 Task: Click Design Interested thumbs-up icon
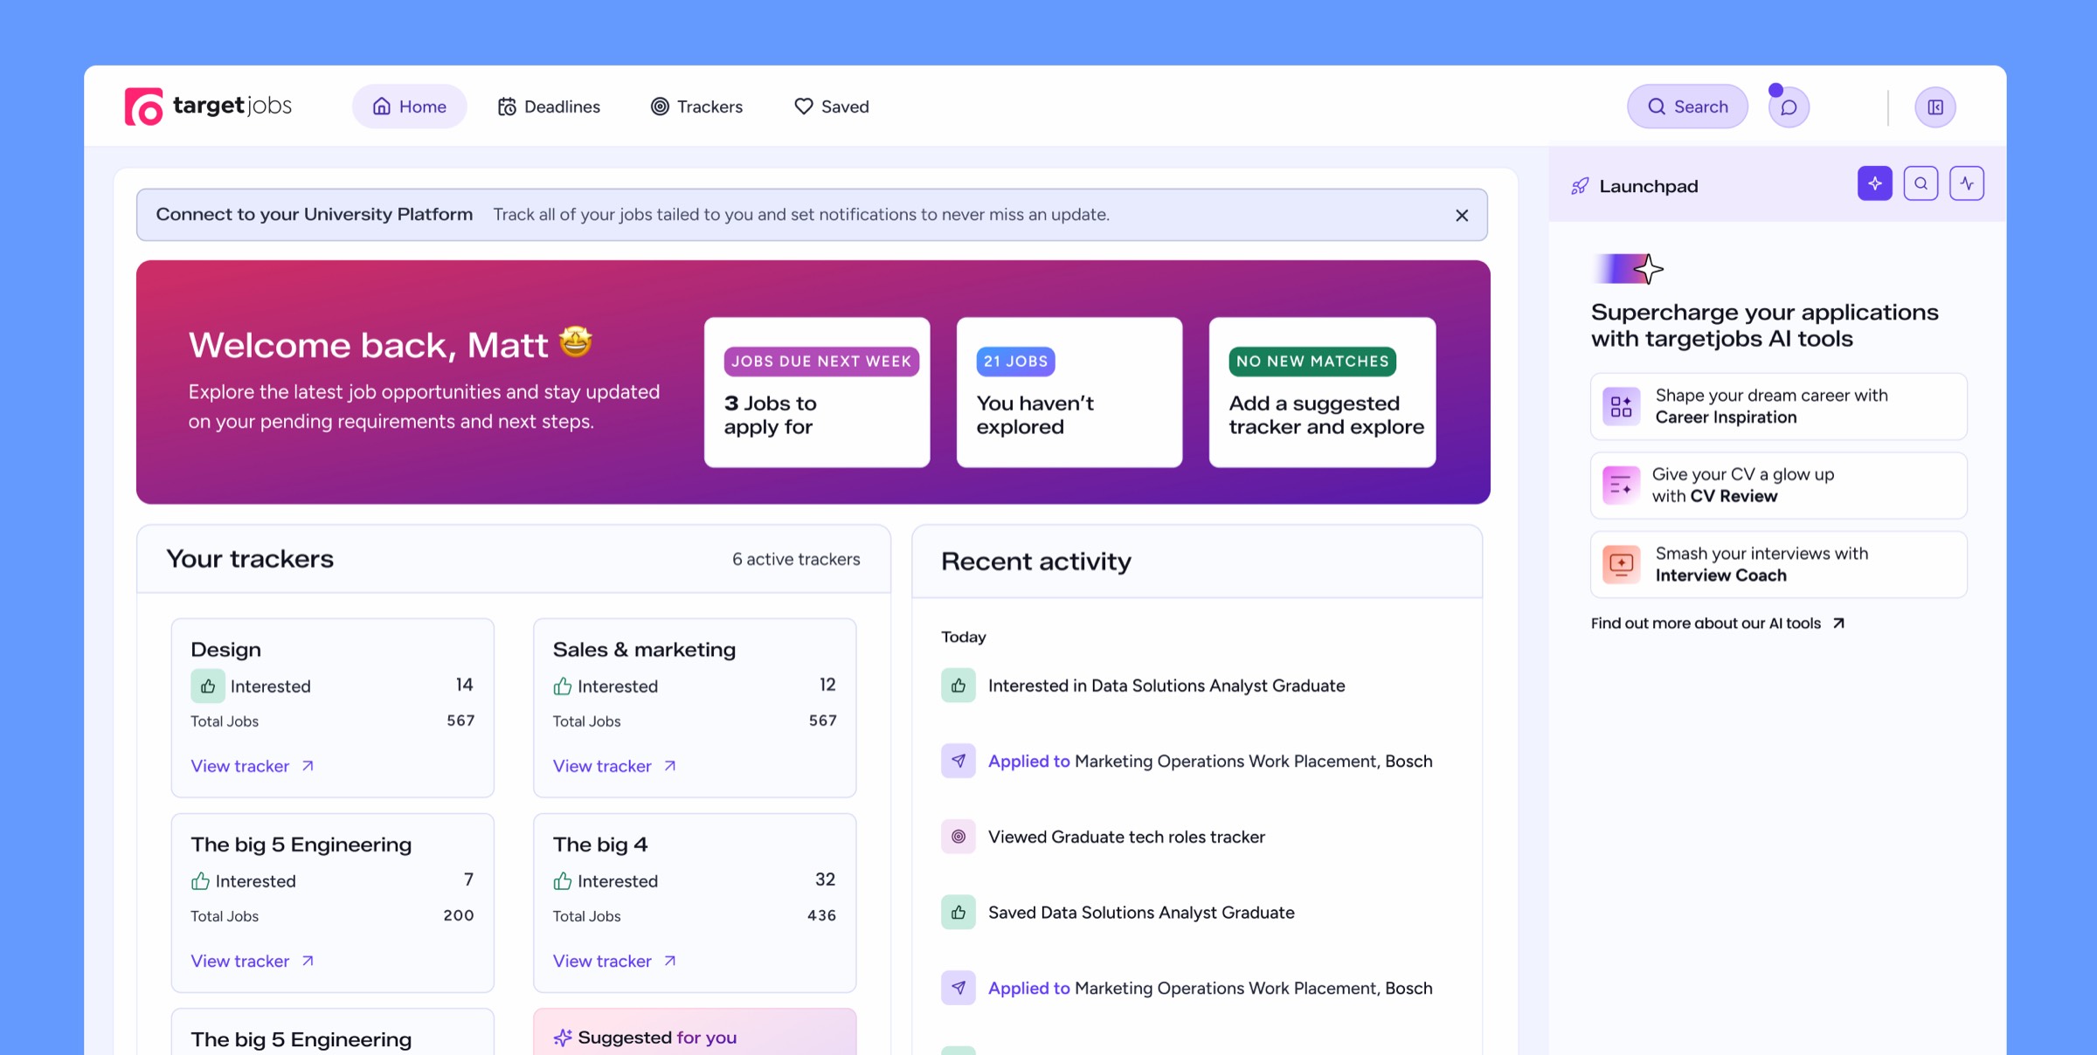[x=208, y=686]
